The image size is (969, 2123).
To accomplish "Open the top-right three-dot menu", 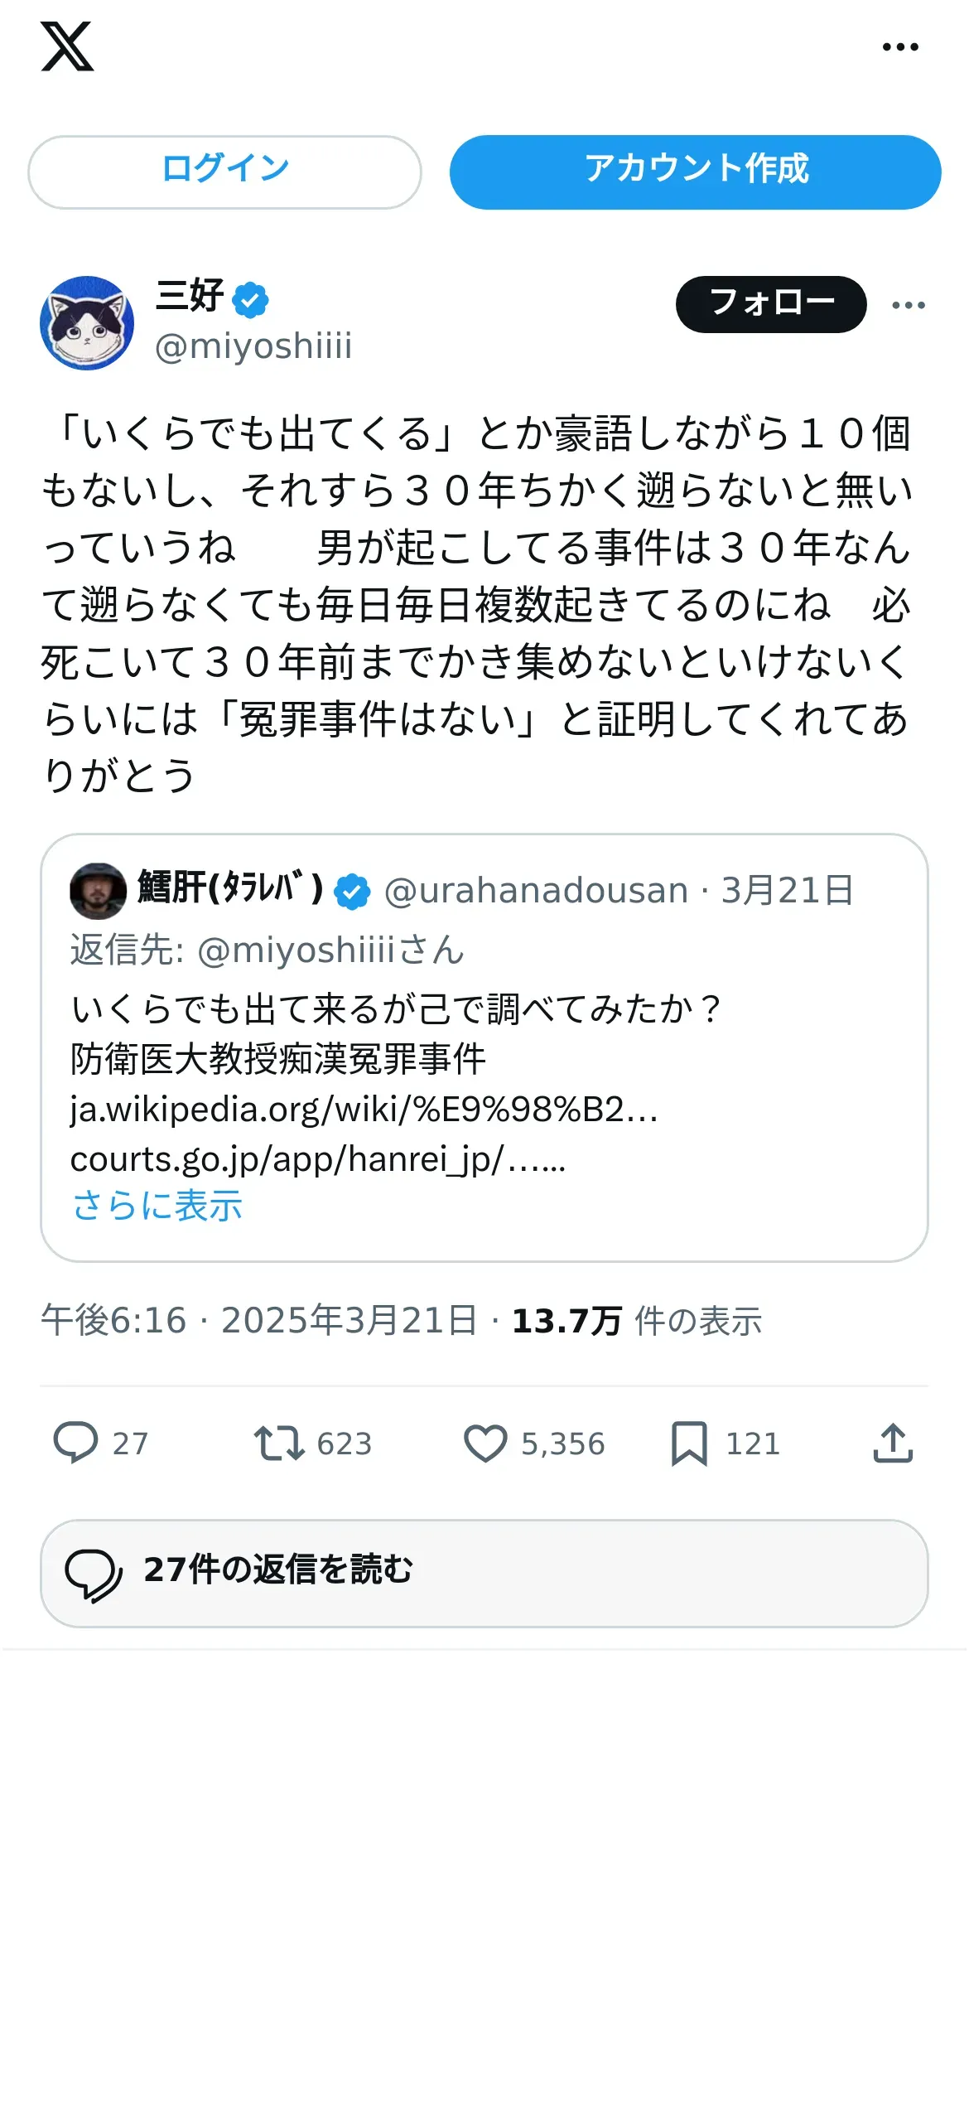I will coord(900,47).
